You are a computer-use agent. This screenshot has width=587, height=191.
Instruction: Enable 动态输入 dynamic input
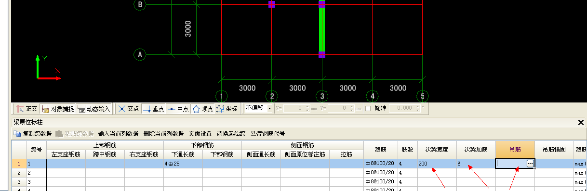(94, 109)
